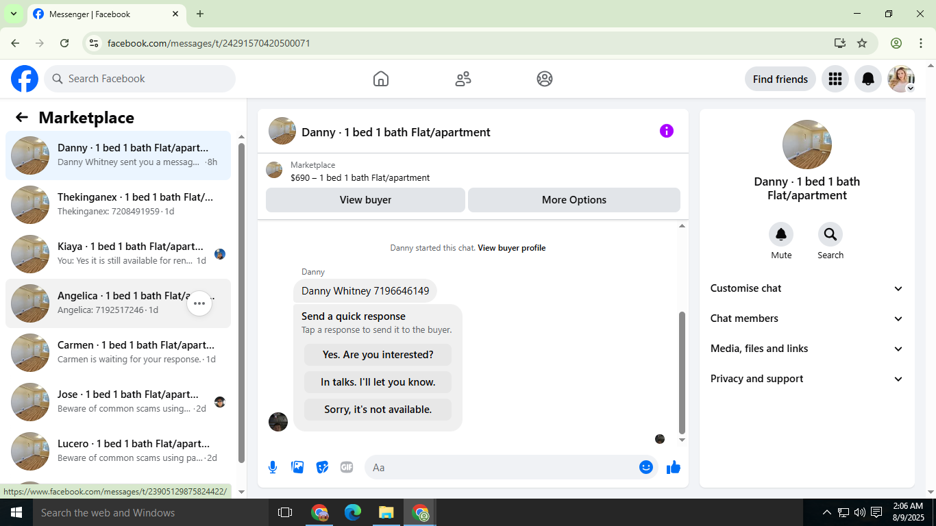Choose a sticker with the sticker icon

click(x=322, y=467)
